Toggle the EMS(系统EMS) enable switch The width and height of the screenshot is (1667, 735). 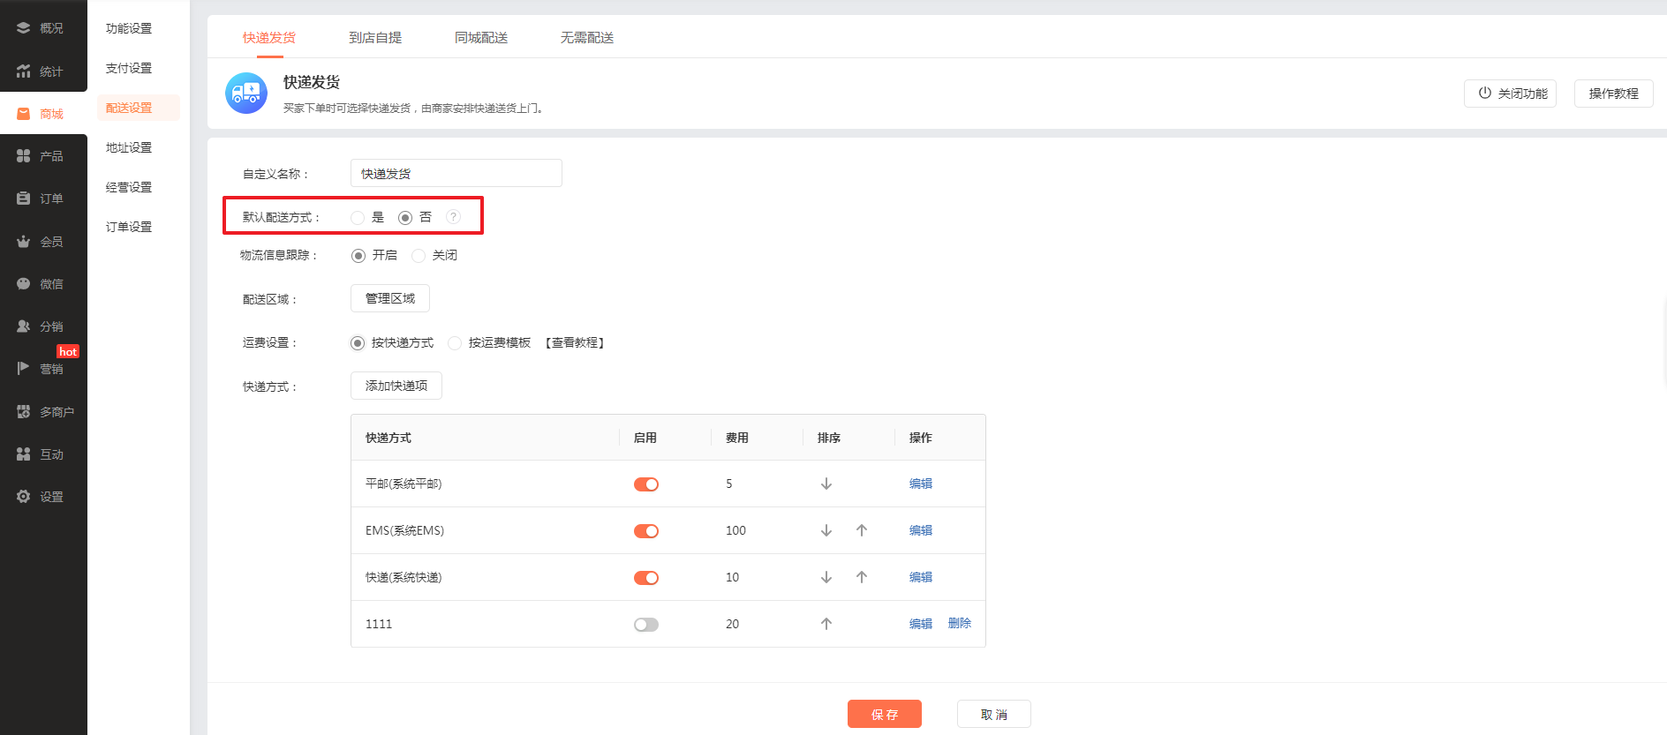tap(646, 531)
